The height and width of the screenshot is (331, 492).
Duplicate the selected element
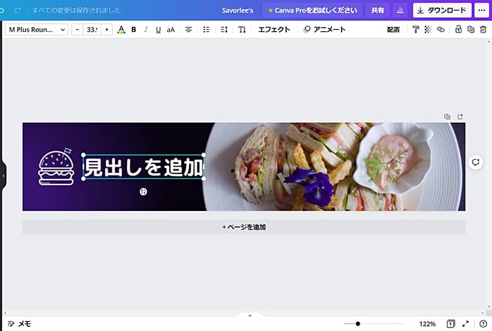click(x=471, y=30)
